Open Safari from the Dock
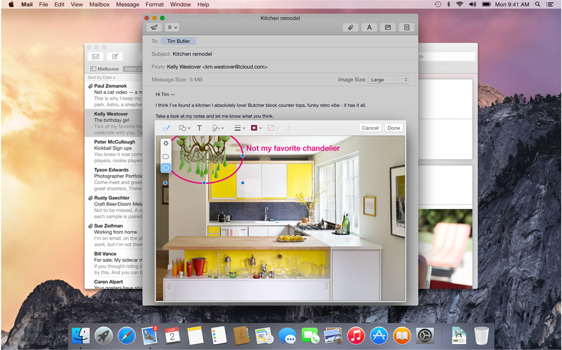 coord(127,336)
